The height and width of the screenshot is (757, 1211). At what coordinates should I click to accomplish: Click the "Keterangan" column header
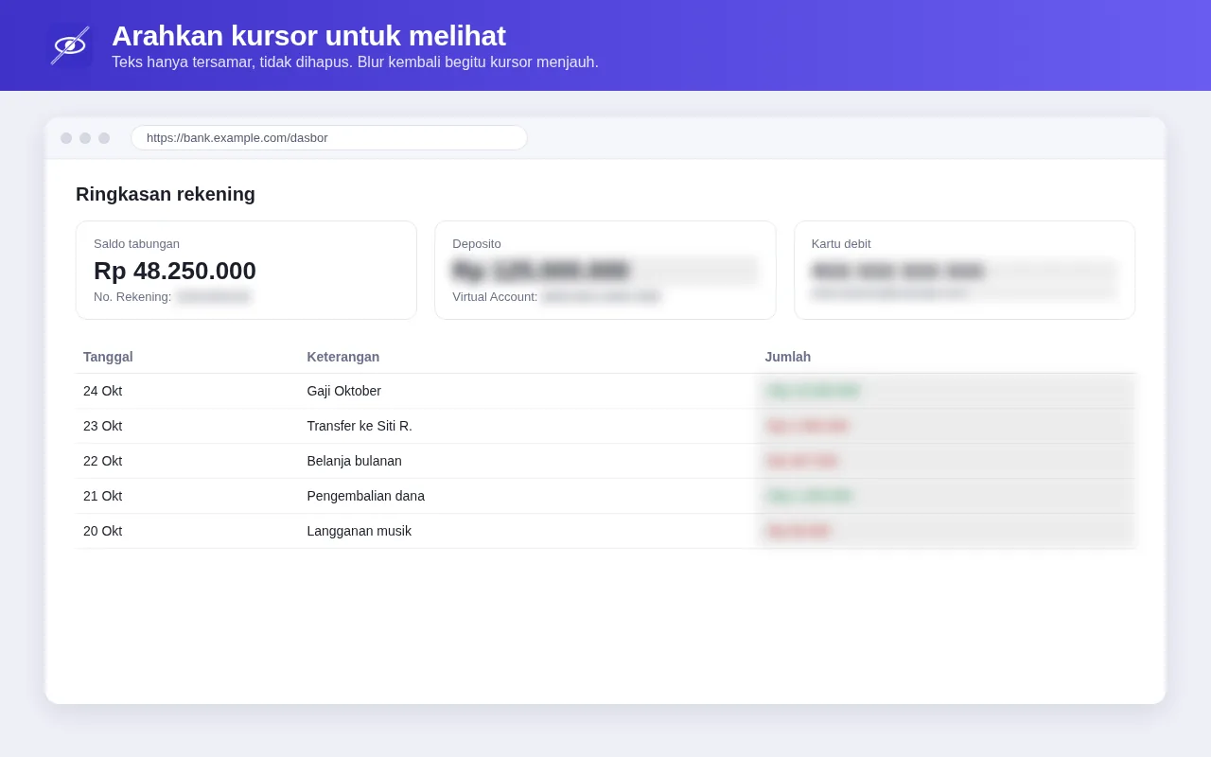[x=343, y=357]
